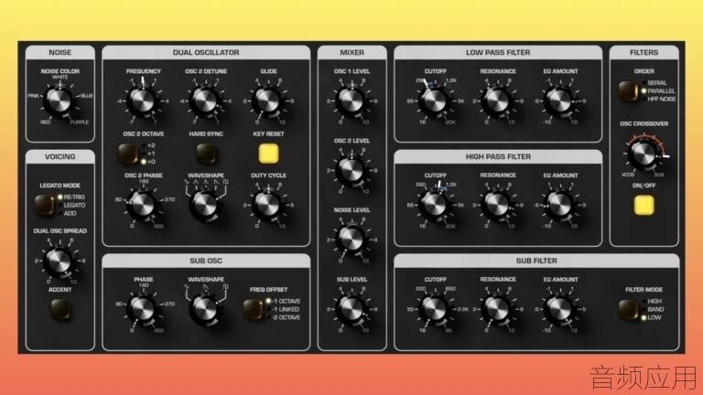Click the Dual Oscillator Waveshape knob

(x=205, y=205)
